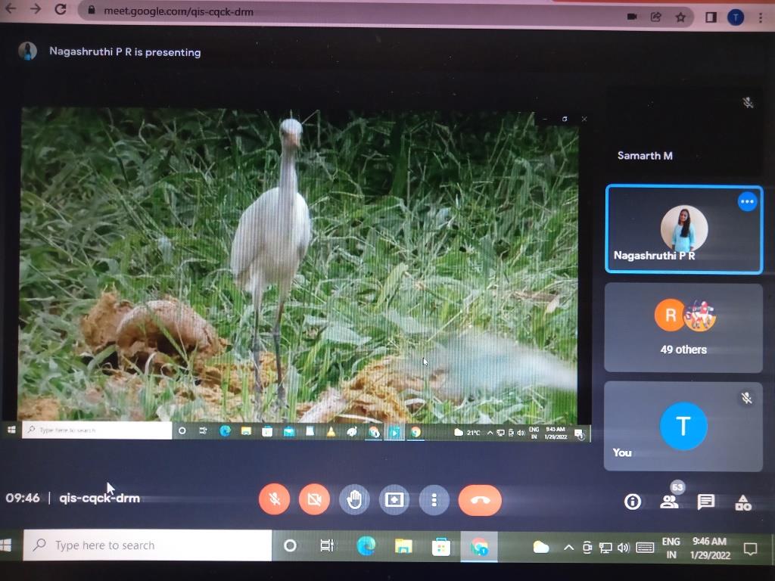Open the Windows Action Center notifications
Image resolution: width=775 pixels, height=581 pixels.
click(750, 548)
